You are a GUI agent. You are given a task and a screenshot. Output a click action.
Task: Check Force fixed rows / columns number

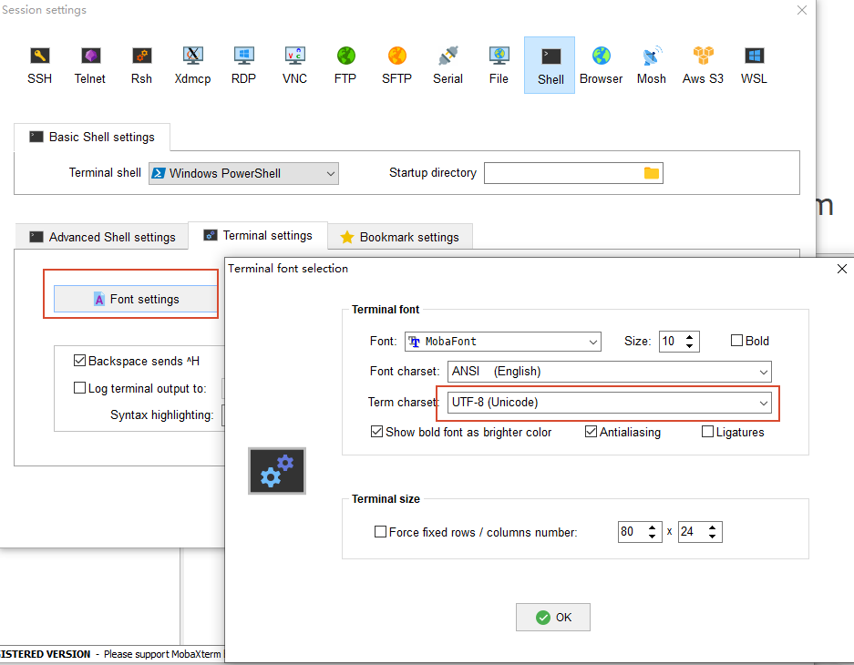(x=380, y=532)
